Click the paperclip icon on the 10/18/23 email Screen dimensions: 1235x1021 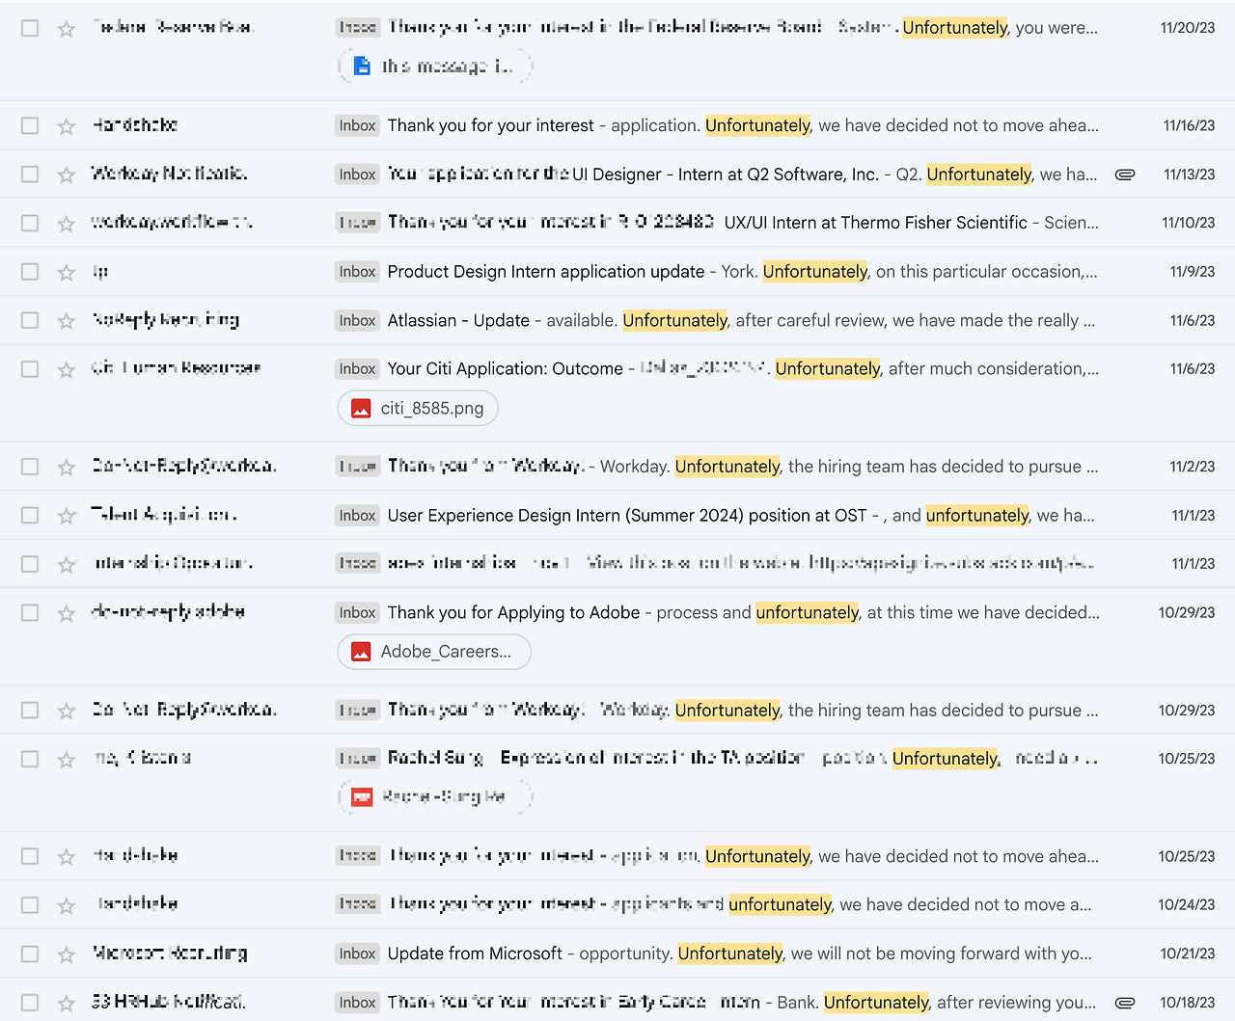1125,1002
